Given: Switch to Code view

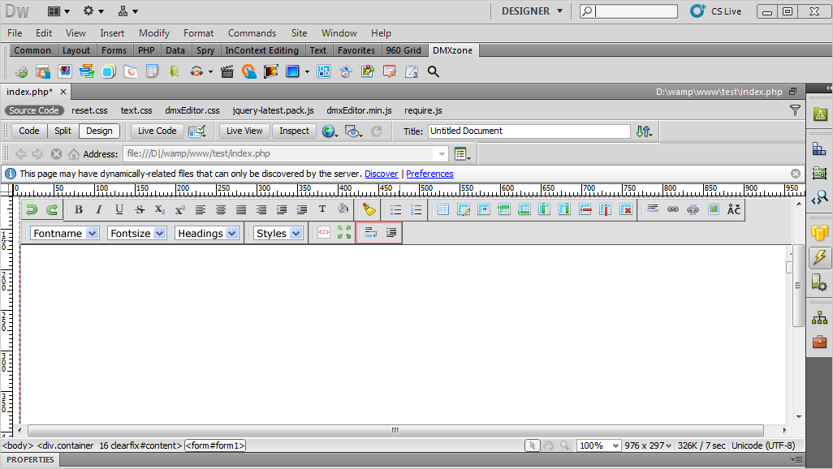Looking at the screenshot, I should [29, 131].
